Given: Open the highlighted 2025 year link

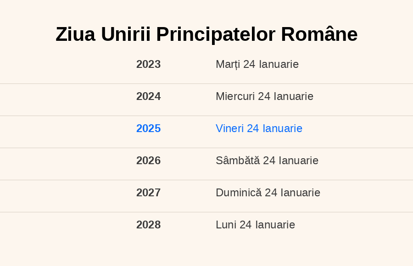Looking at the screenshot, I should tap(148, 128).
